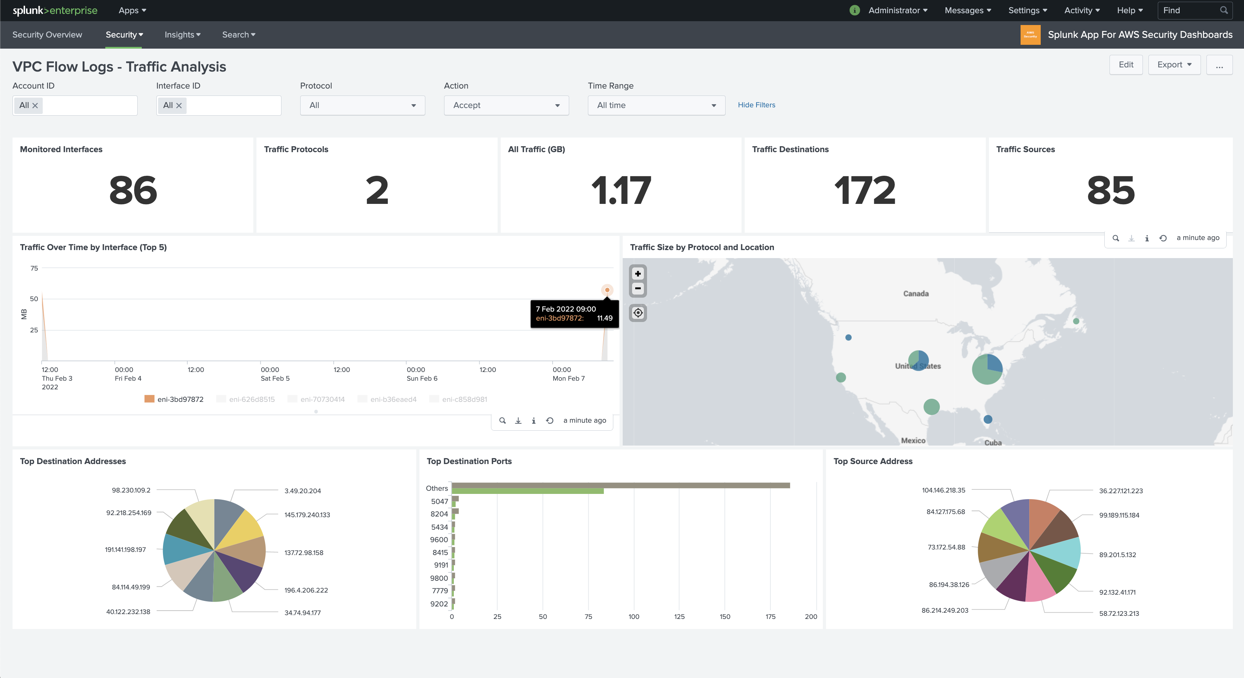Zoom in on the traffic location map

[x=637, y=274]
